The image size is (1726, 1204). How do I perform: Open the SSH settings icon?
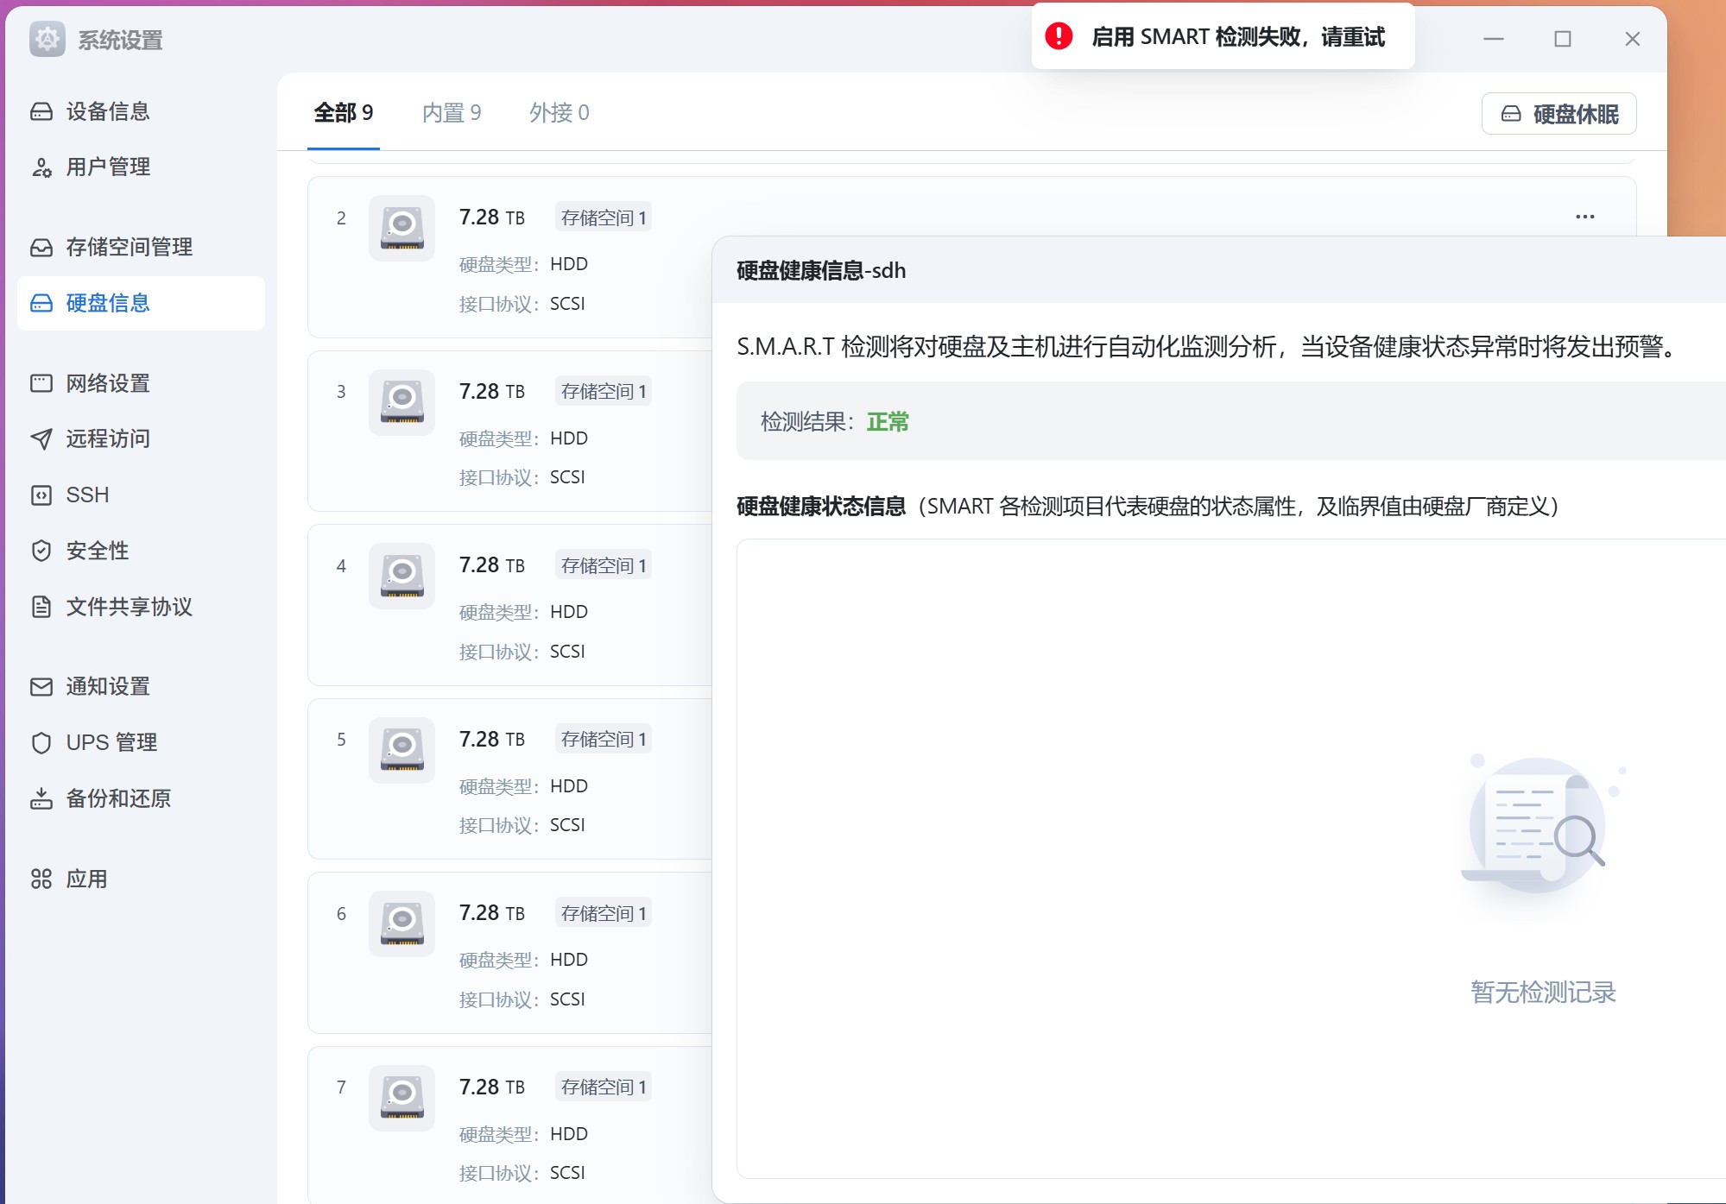pyautogui.click(x=41, y=495)
